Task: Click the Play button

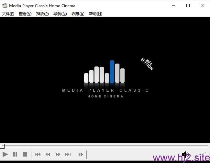Action: 5,155
